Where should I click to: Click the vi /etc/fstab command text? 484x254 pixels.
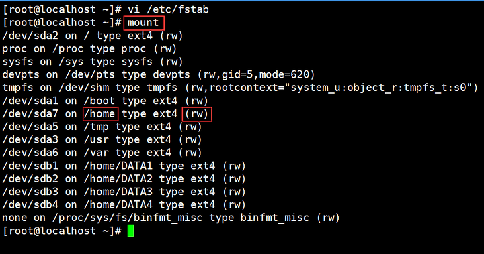coord(168,9)
